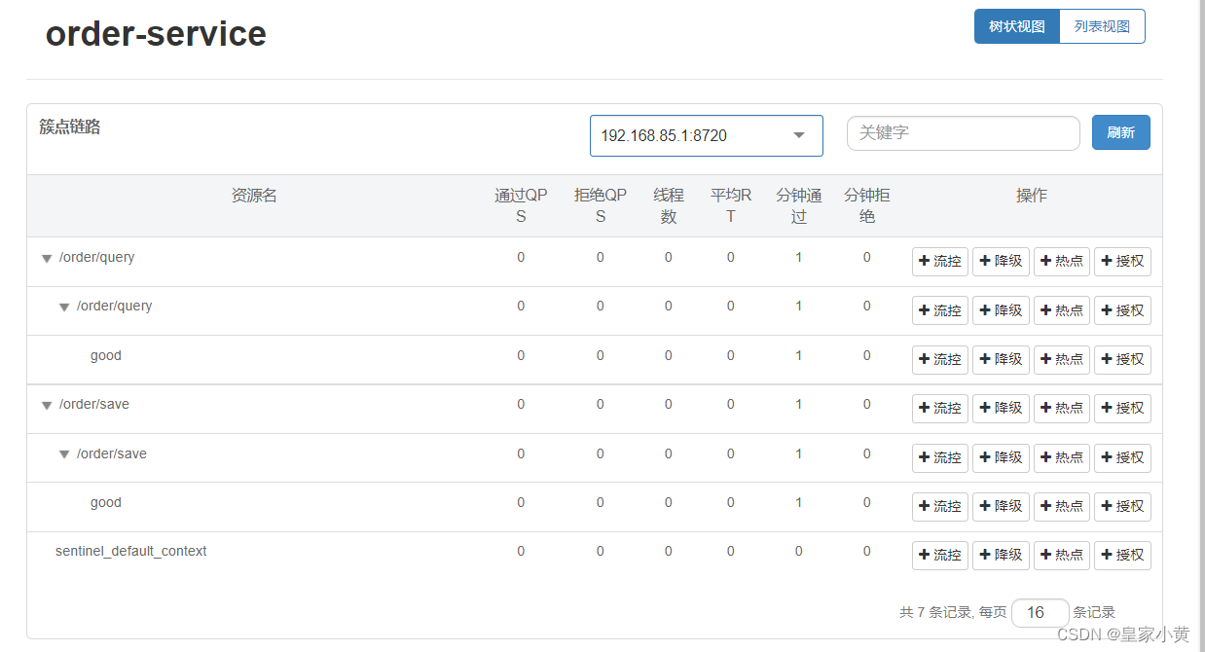Add 流控 rule for top /order/query row
Viewport: 1205px width, 652px height.
pos(940,262)
